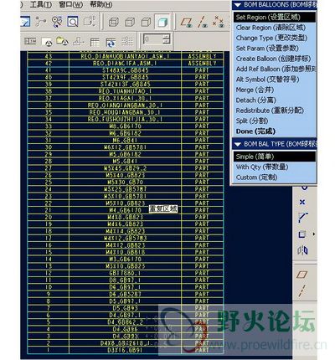Screen dimensions: 335x360
Task: Click the numeric spinner up arrow
Action: [x=166, y=36]
